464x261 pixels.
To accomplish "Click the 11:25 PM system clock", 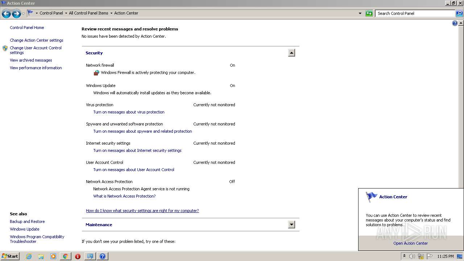I will click(446, 256).
